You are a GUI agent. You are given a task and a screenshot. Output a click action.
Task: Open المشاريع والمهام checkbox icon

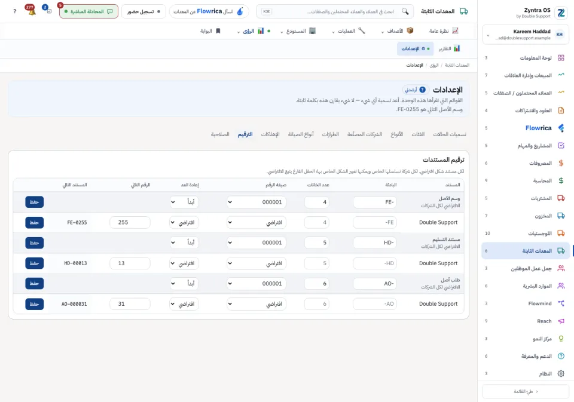pyautogui.click(x=561, y=146)
